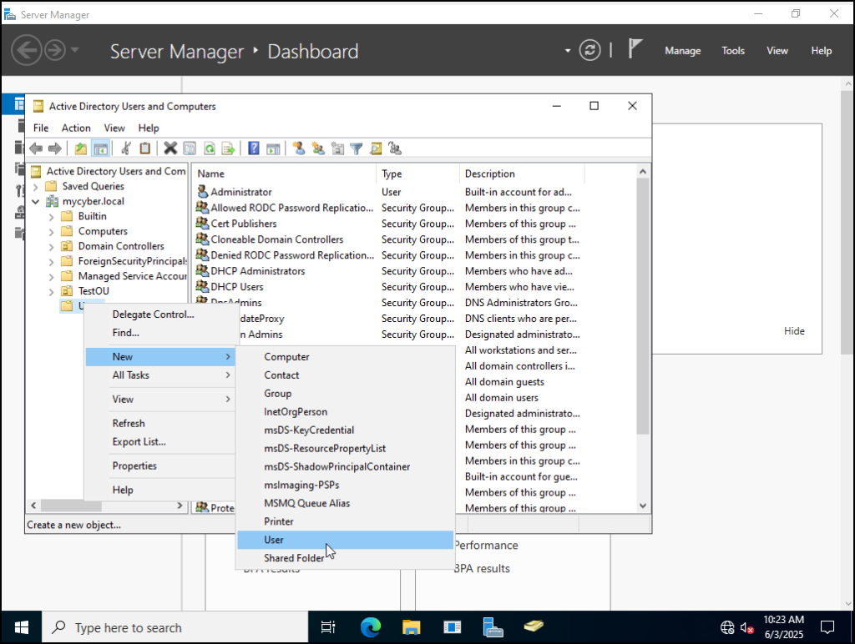Open the Server Manager breadcrumb dropdown arrow
Image resolution: width=855 pixels, height=644 pixels.
pos(568,51)
